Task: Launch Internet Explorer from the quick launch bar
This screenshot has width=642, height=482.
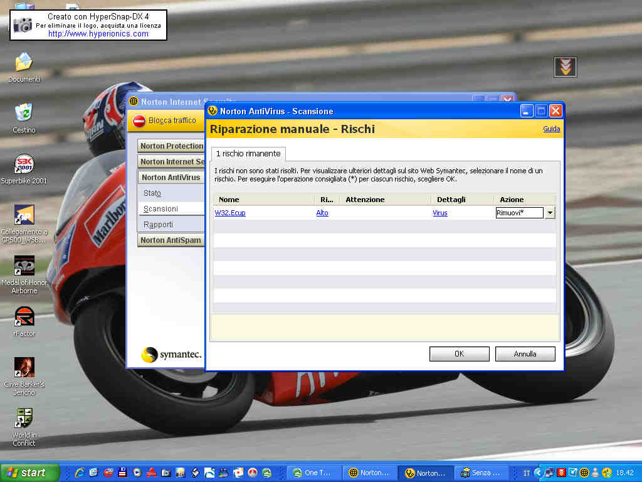Action: 80,473
